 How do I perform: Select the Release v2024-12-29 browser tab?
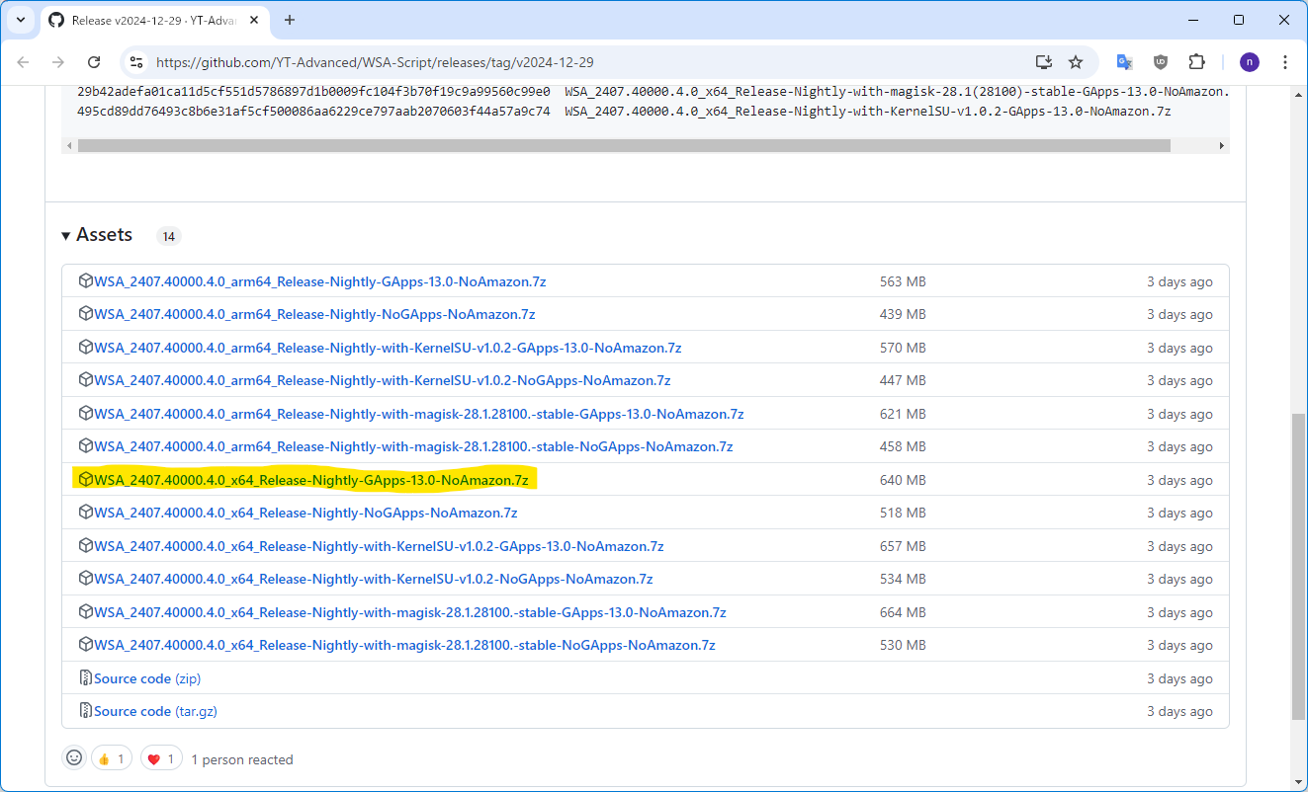154,20
